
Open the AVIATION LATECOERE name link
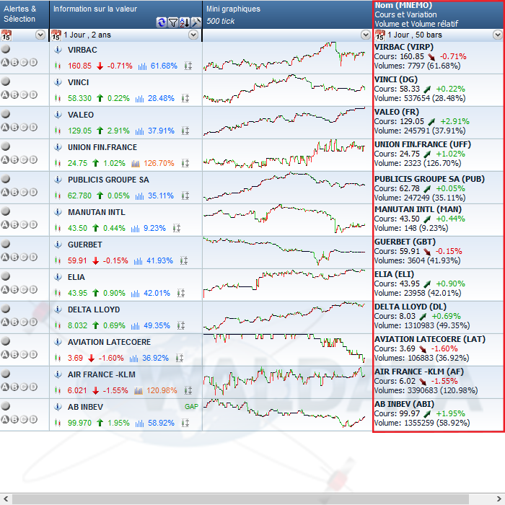tap(109, 342)
